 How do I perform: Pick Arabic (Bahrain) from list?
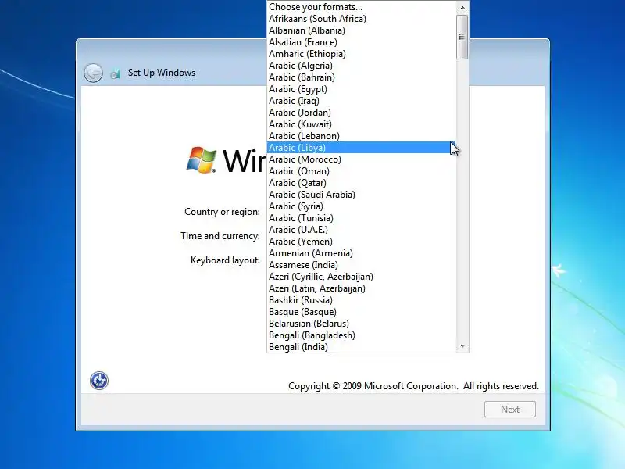(361, 77)
